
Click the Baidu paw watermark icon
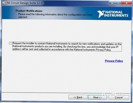(x=113, y=92)
